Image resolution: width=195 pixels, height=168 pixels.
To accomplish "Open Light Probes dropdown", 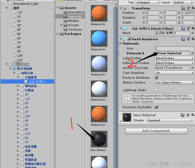I will click(x=174, y=58).
